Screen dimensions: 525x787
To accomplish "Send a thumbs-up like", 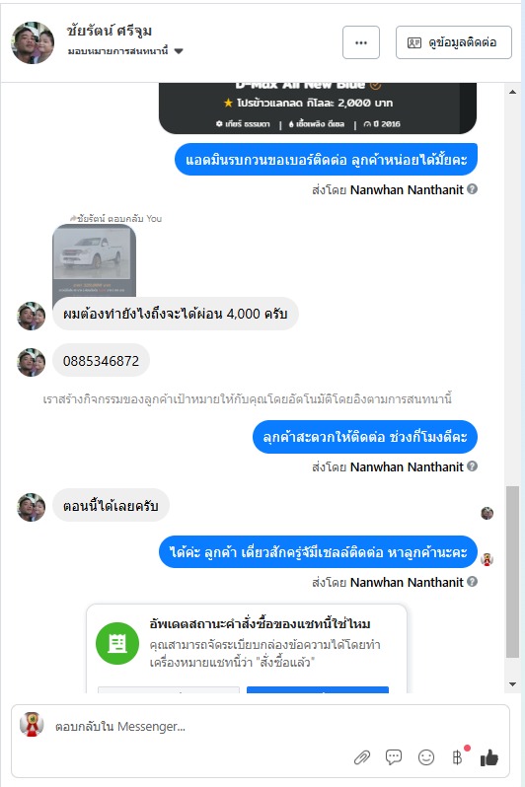I will pos(488,757).
